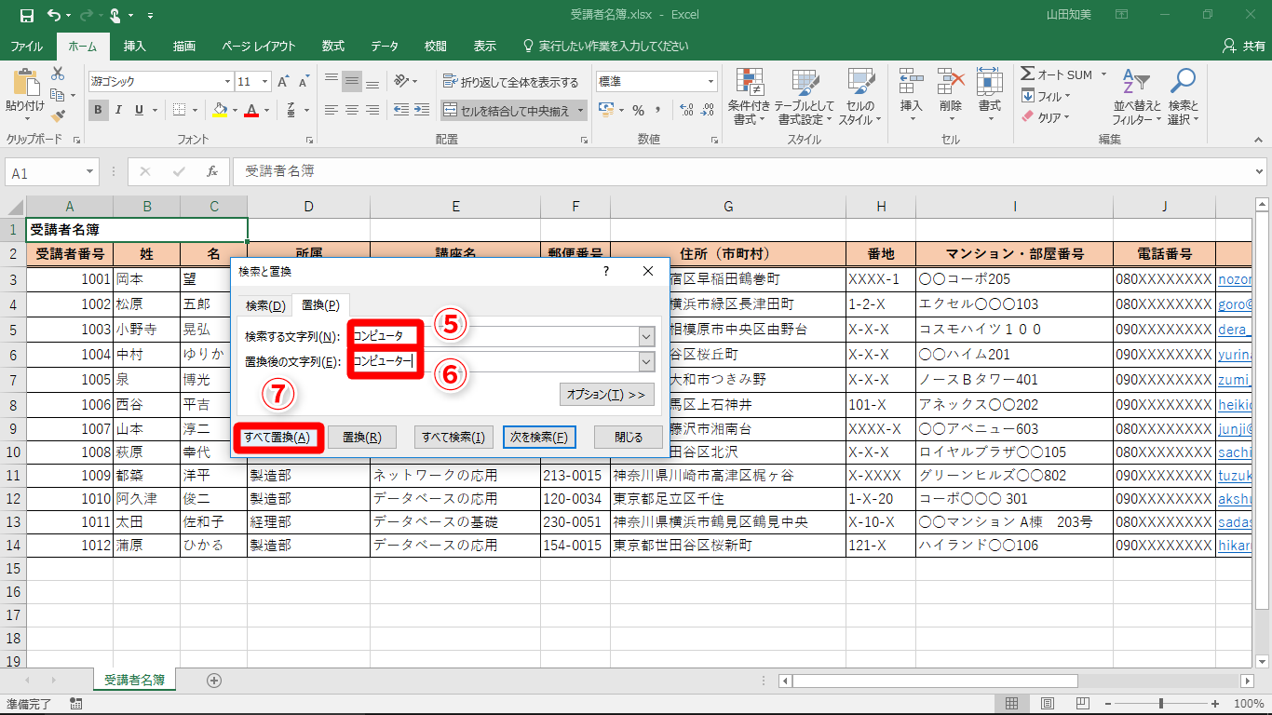Screen dimensions: 1272x715
Task: Click the Cut scissors icon
Action: (x=58, y=74)
